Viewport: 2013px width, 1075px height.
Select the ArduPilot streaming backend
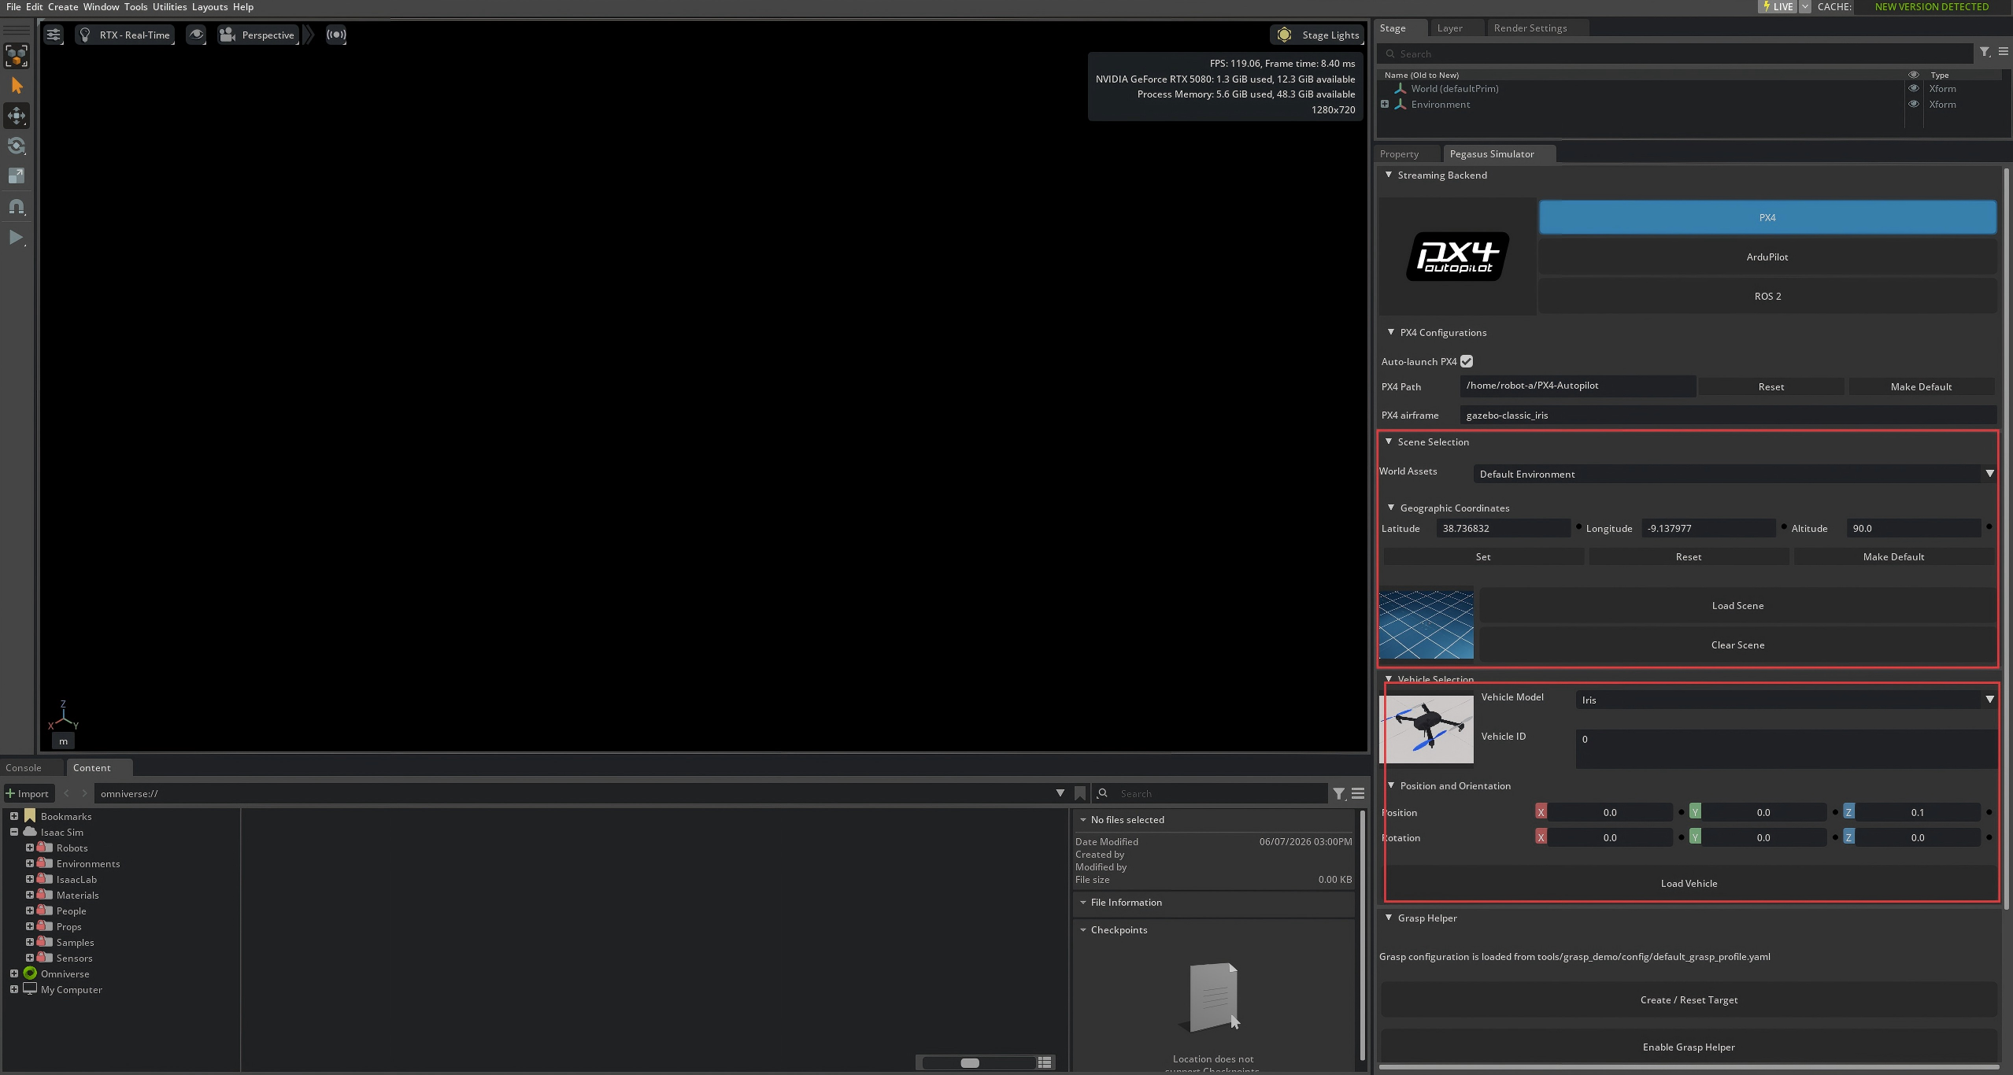click(1767, 257)
